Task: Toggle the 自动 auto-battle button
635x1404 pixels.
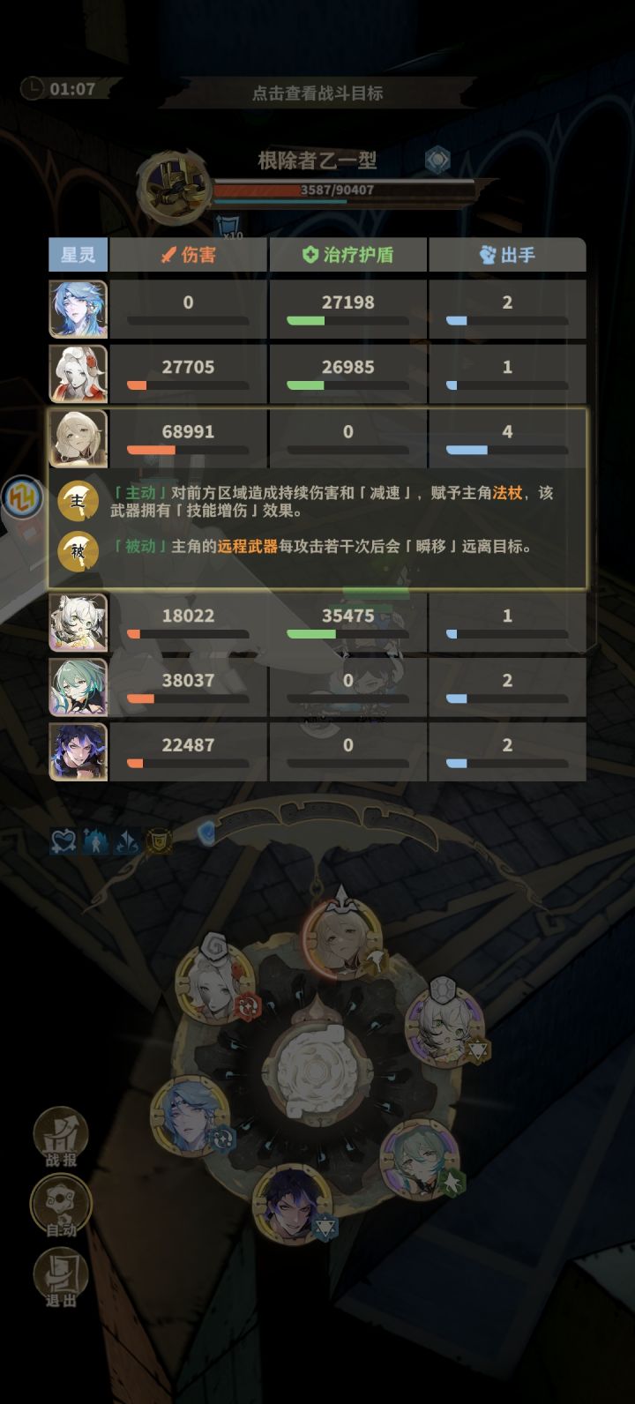Action: pos(61,1206)
